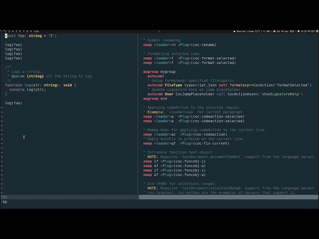
Task: Click 'nmap <leader>a <Plug>(coc-codeaction-selected)' line
Action: (194, 121)
